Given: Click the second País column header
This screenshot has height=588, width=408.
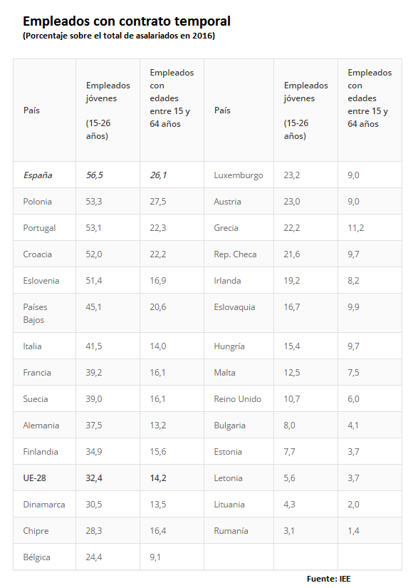Looking at the screenshot, I should [222, 110].
